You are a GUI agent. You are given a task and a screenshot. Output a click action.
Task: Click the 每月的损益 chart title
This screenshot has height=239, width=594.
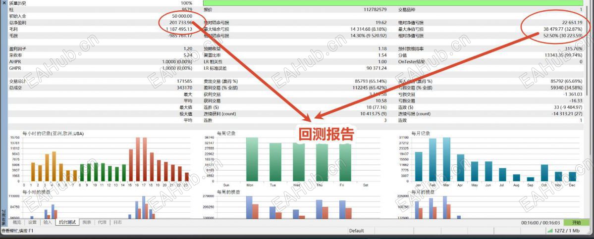tap(422, 192)
